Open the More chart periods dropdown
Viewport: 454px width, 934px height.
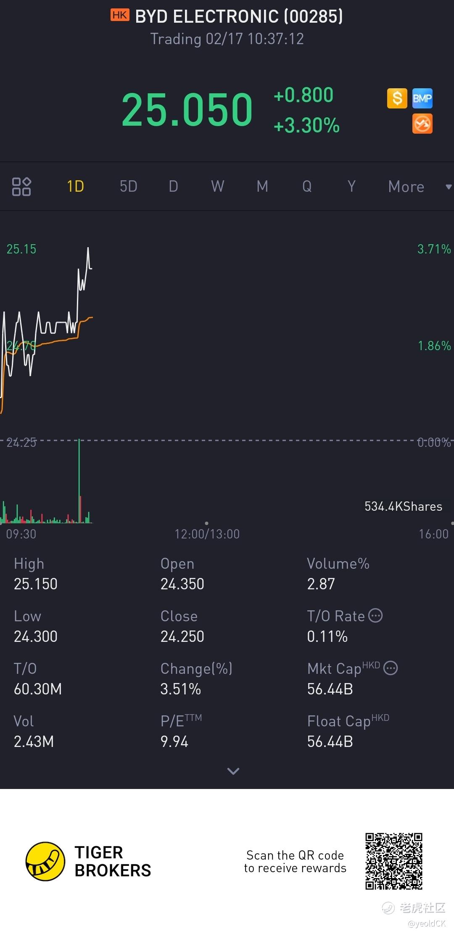coord(420,186)
